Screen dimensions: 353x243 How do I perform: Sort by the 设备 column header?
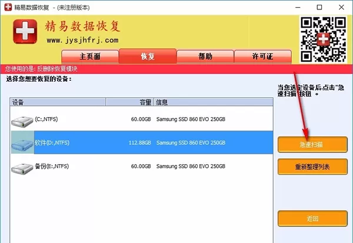point(58,102)
